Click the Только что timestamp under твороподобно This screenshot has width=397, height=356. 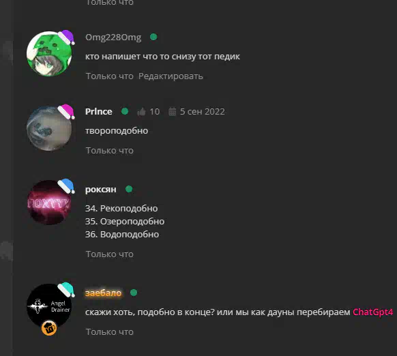(110, 151)
